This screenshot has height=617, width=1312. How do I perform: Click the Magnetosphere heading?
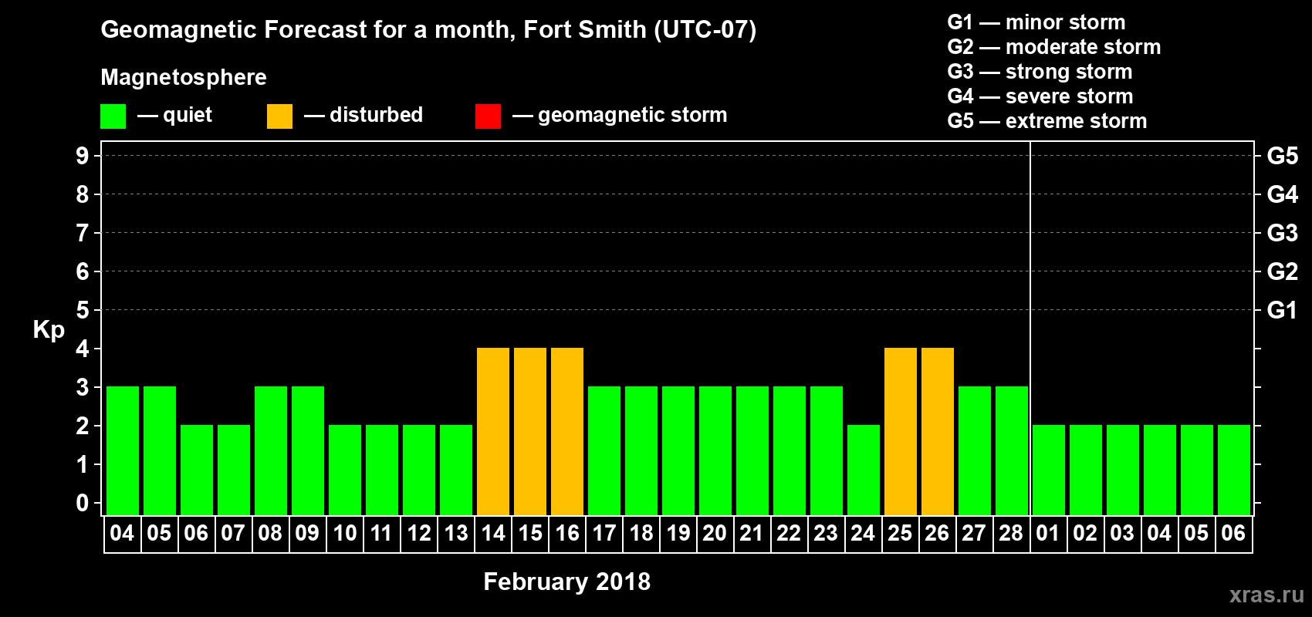[x=184, y=77]
